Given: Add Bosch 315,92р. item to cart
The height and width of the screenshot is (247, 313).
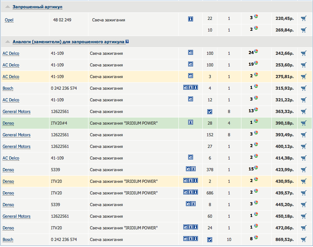Looking at the screenshot, I should click(304, 88).
